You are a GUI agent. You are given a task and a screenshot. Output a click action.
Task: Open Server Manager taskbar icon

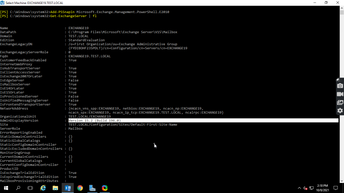click(x=92, y=188)
